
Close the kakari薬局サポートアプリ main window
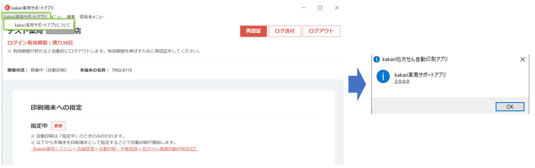[x=337, y=7]
